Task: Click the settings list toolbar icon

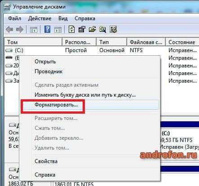Action: tap(113, 29)
